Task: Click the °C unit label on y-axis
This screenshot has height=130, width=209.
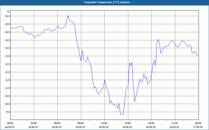Action: [8, 12]
